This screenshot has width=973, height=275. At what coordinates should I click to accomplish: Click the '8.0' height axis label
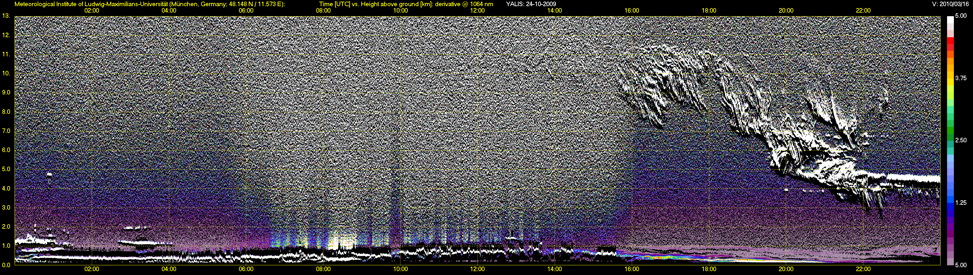(6, 112)
